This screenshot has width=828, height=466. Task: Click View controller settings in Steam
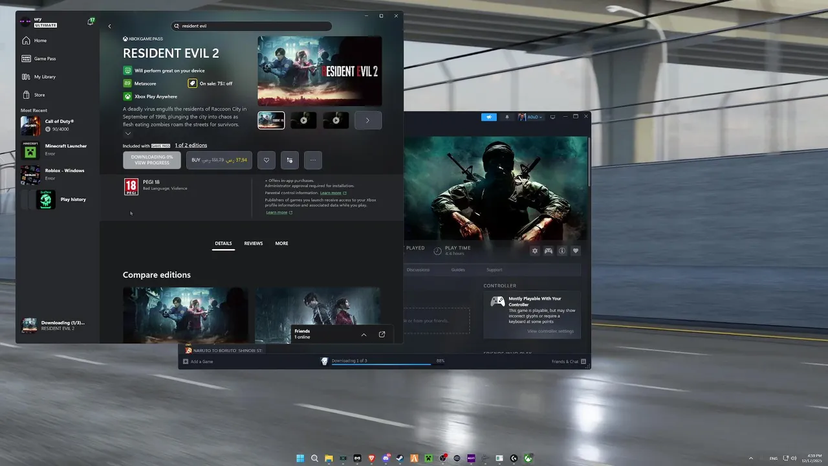[x=550, y=331]
